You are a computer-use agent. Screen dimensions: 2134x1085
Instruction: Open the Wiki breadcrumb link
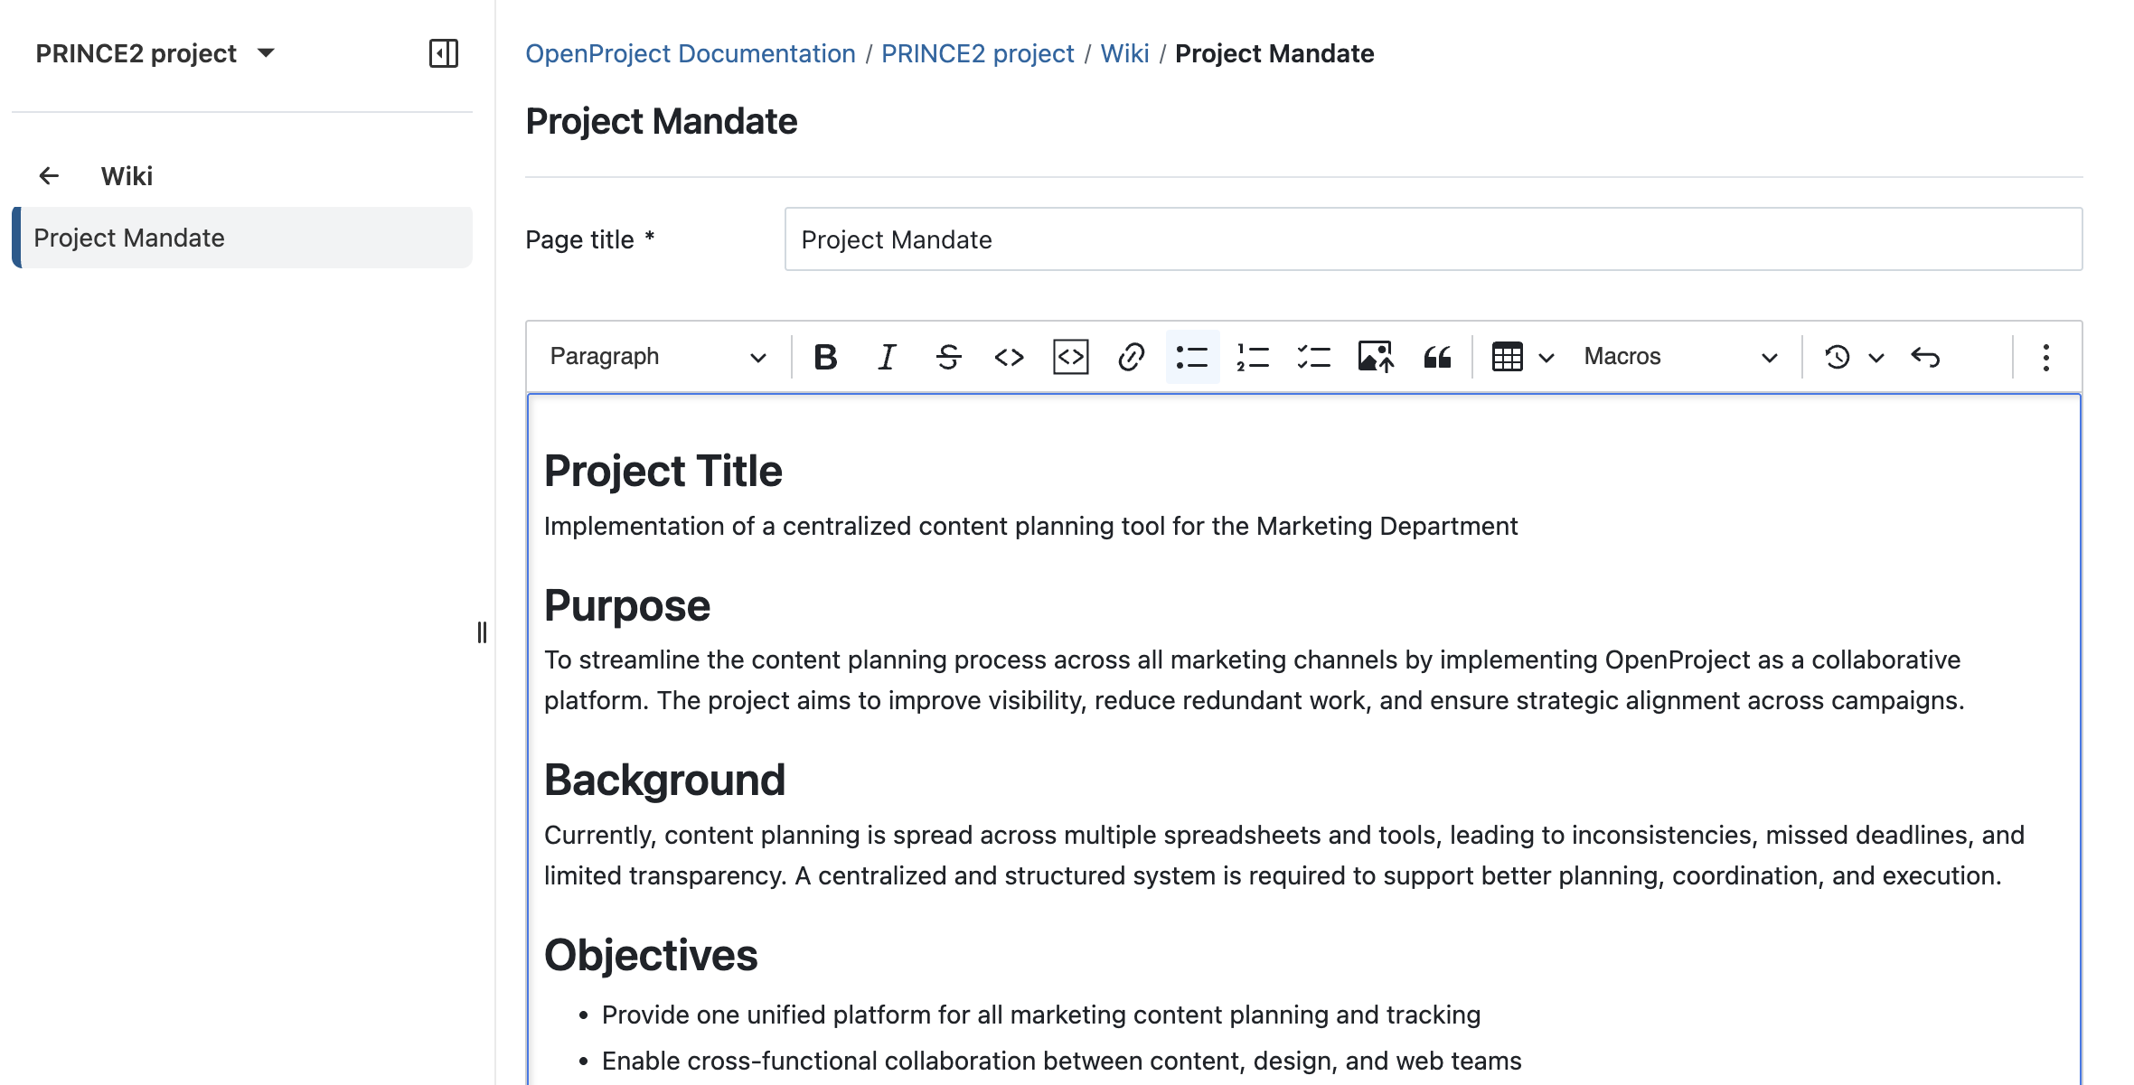point(1124,53)
